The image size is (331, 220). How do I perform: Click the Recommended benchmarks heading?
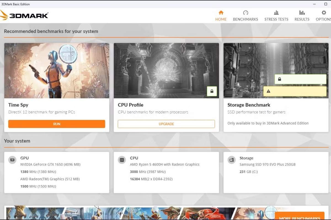pyautogui.click(x=51, y=31)
